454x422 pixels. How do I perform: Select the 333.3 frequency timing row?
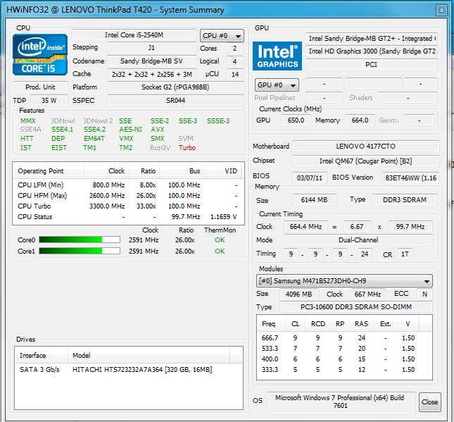click(344, 370)
